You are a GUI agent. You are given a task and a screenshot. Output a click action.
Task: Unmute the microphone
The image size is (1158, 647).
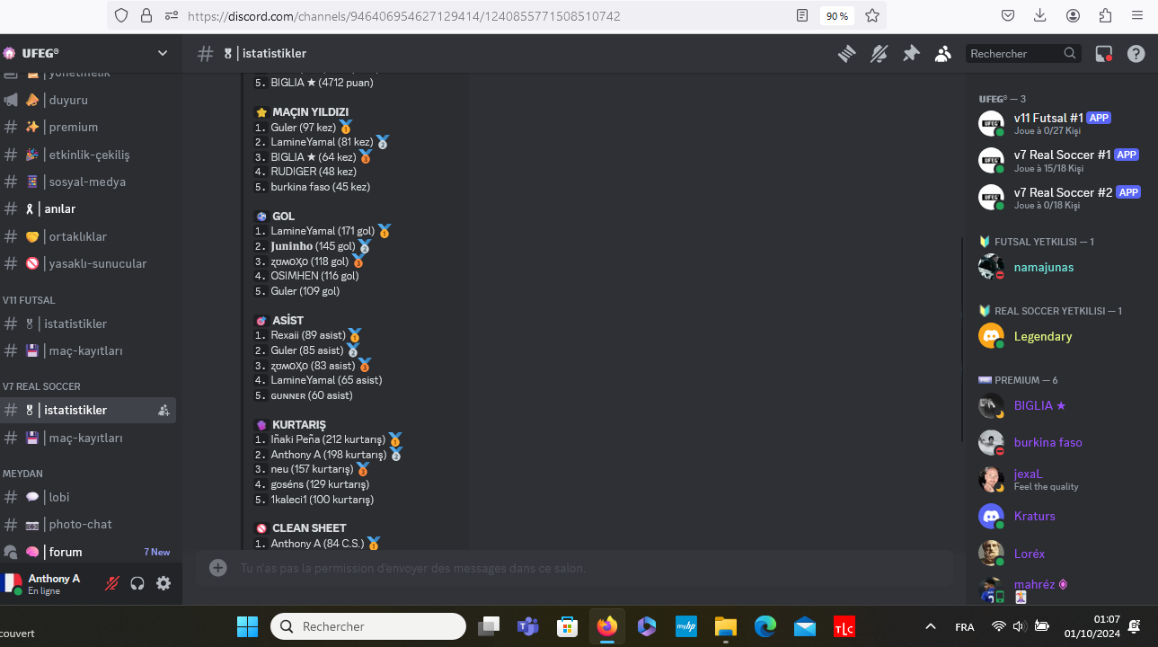point(112,583)
